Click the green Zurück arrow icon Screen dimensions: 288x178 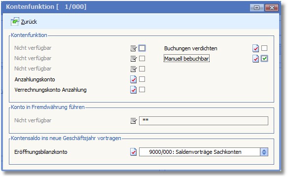15,22
